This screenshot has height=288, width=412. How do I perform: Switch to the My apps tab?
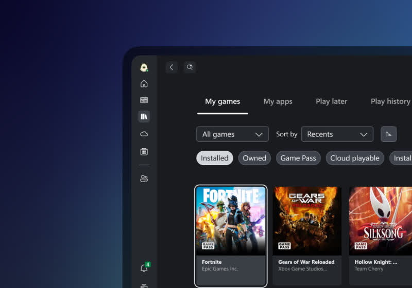click(278, 101)
